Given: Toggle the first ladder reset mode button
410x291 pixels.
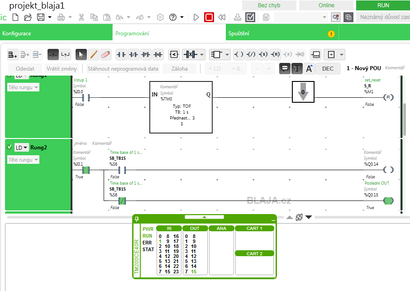Looking at the screenshot, I should (x=53, y=55).
